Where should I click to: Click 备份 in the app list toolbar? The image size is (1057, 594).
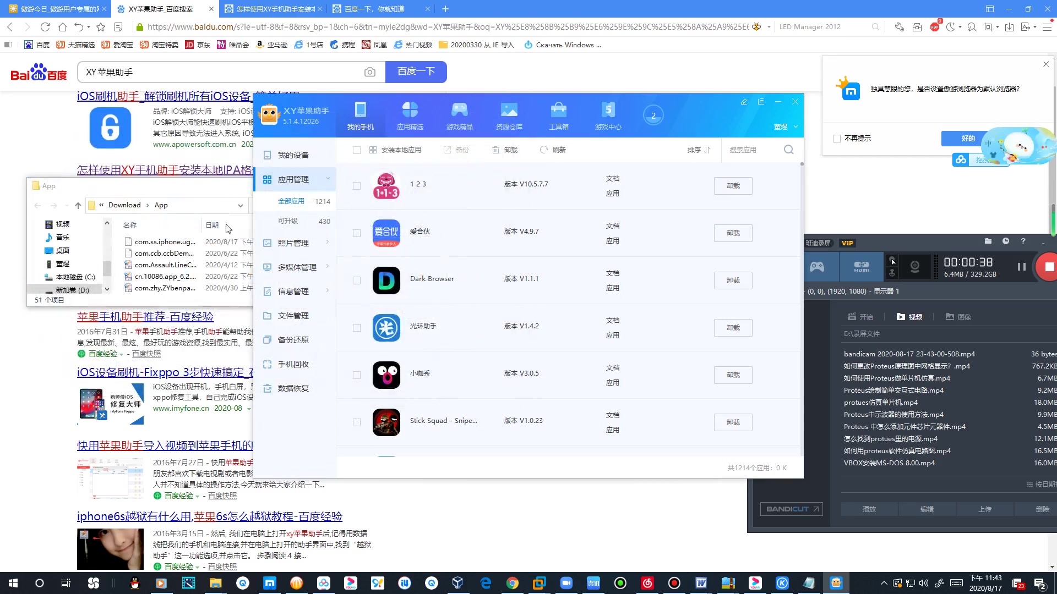pos(456,150)
